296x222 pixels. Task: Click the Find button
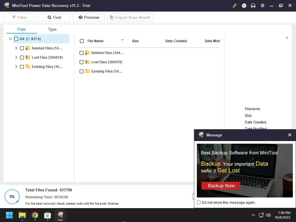pos(54,17)
